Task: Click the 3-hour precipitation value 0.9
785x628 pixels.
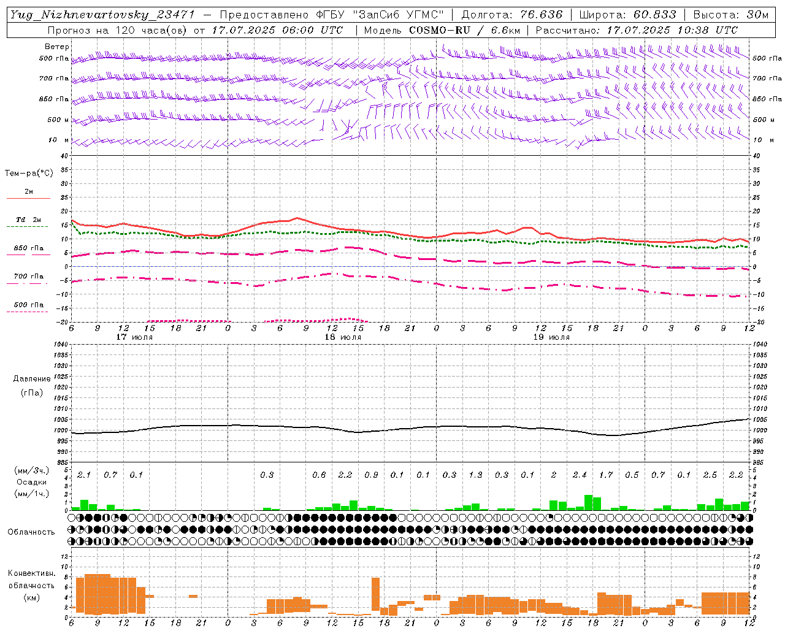Action: [x=371, y=475]
